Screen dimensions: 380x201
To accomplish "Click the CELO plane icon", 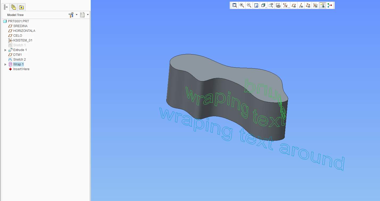I will (x=10, y=36).
